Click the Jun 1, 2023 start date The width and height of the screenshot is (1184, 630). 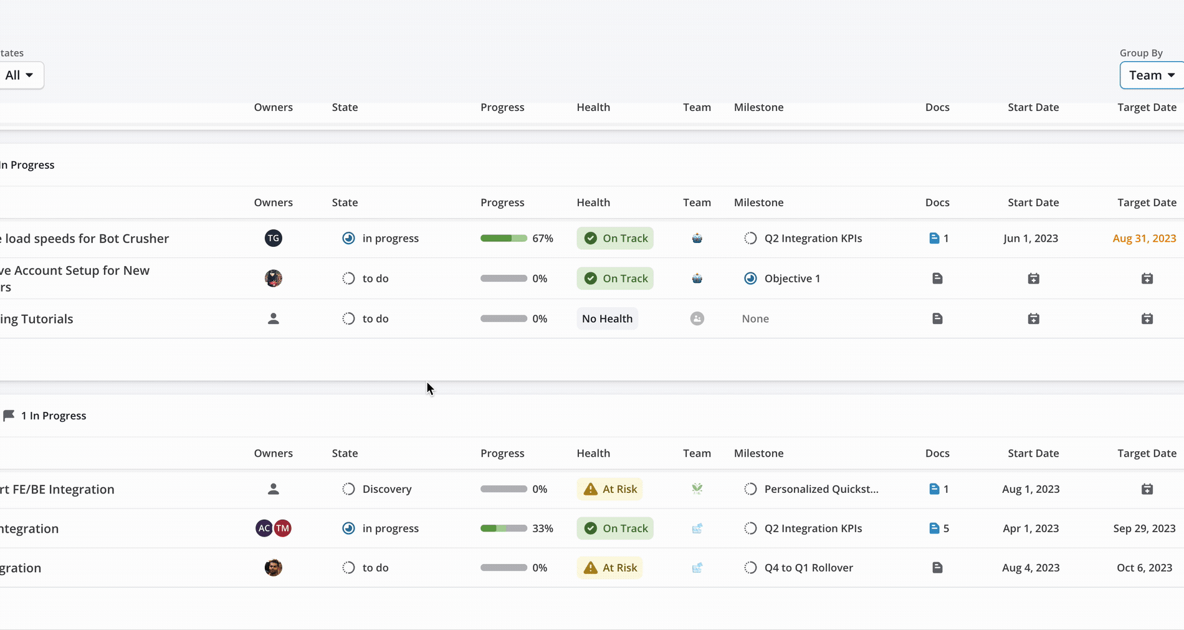(1031, 238)
